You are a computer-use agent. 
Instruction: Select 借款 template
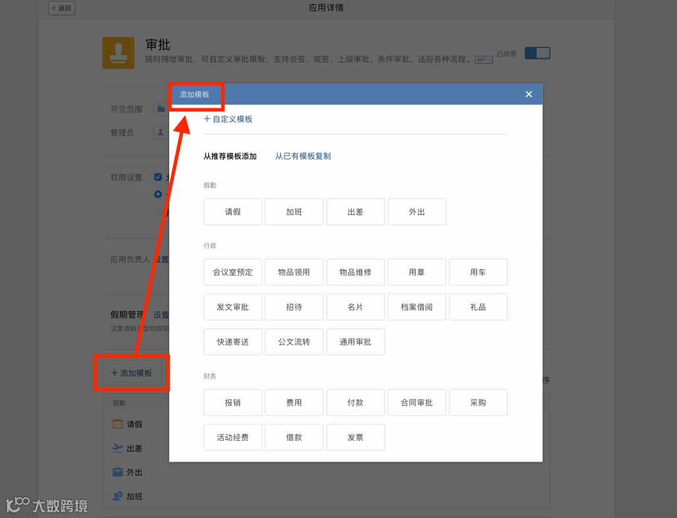tap(294, 437)
